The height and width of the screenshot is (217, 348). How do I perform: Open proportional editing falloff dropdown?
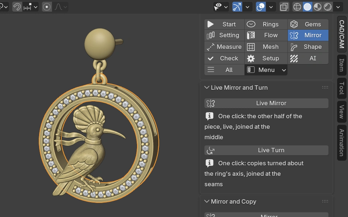(x=61, y=7)
